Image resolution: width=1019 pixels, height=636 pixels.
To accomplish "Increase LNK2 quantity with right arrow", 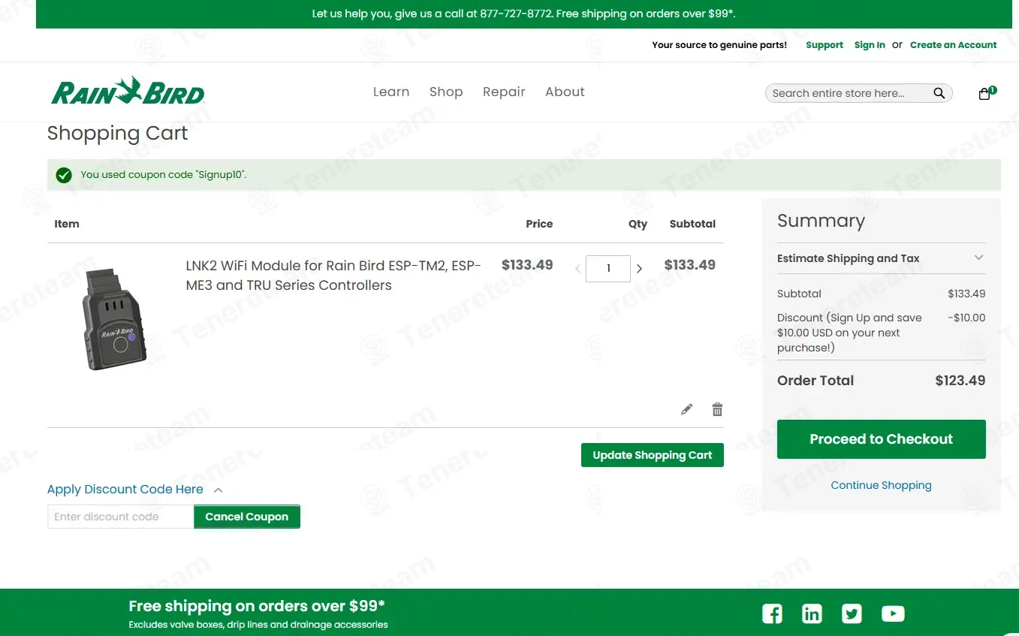I will 639,268.
